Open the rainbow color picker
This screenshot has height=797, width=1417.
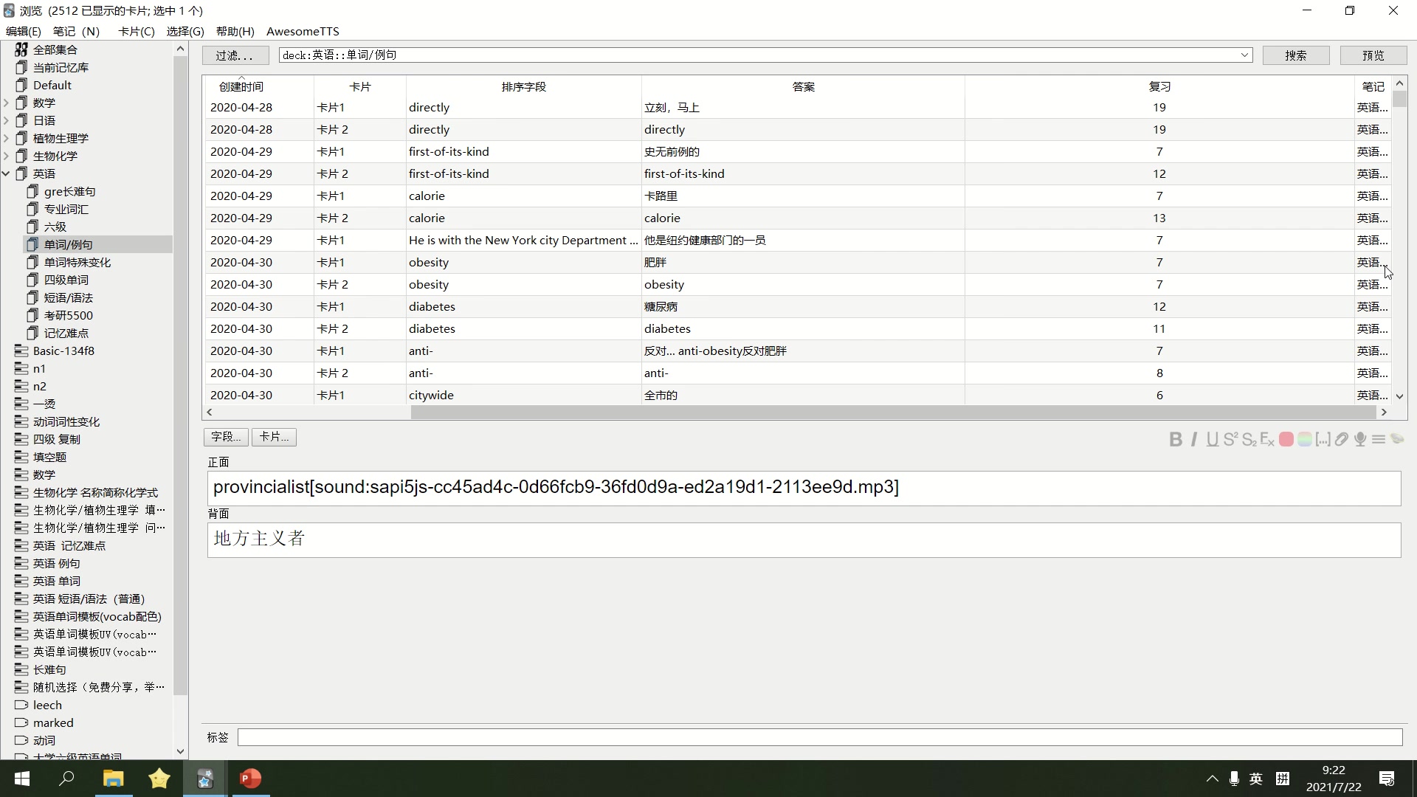point(1305,440)
